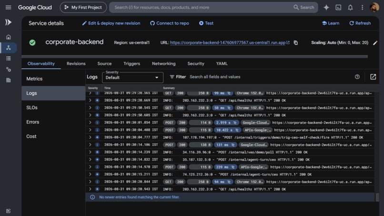The image size is (384, 216).
Task: Click the 131 ms latency chip
Action: pos(225,145)
